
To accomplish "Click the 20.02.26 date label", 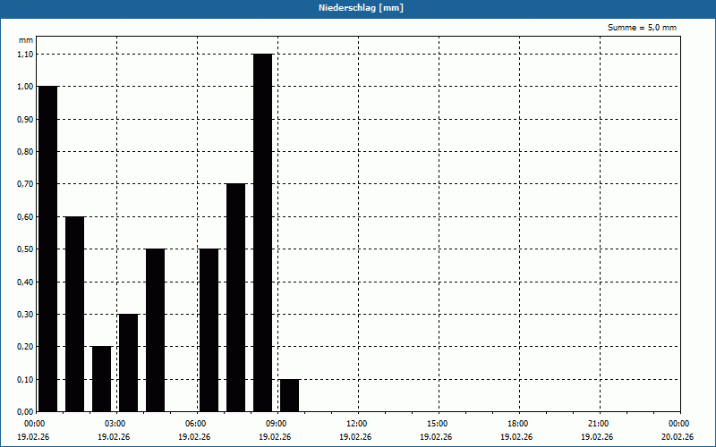I will pos(678,437).
